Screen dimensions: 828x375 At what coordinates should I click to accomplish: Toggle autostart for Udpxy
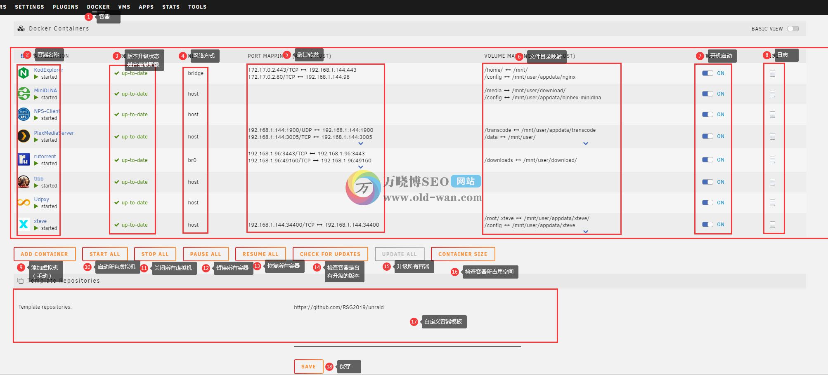[x=707, y=203]
